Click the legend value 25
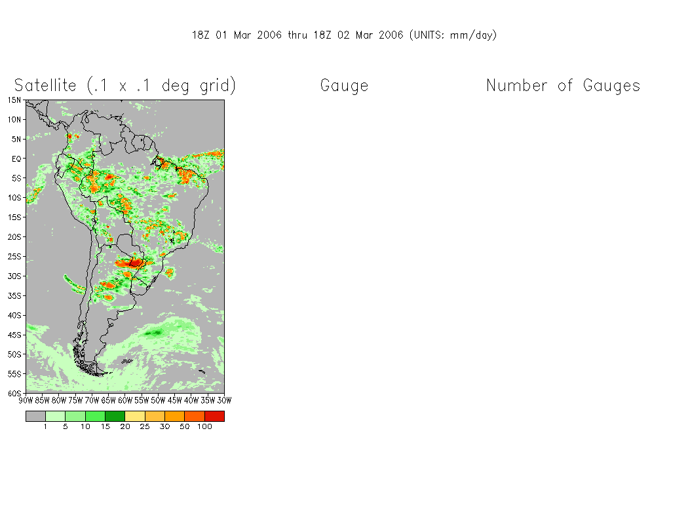688x524 pixels. click(x=145, y=426)
